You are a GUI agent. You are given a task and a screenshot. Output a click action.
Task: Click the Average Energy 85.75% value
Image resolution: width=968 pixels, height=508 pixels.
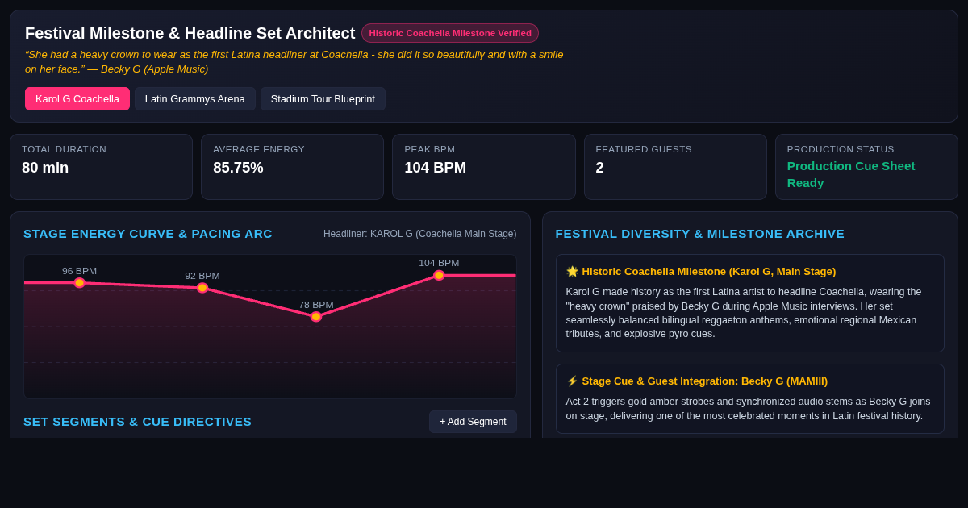[238, 168]
